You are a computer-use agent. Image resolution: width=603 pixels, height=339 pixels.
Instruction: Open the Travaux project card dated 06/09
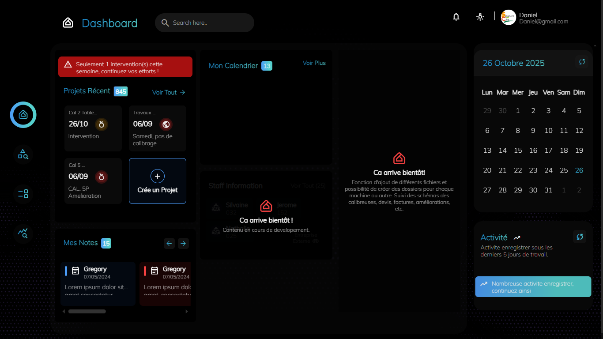coord(158,128)
